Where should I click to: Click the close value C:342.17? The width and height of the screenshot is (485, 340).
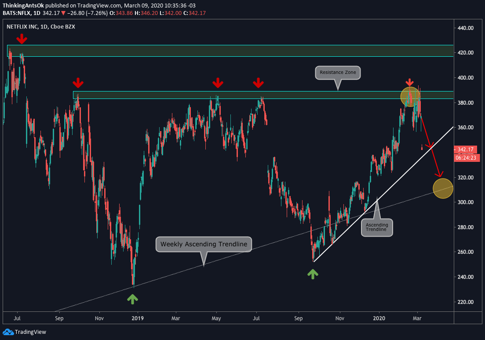(x=194, y=13)
